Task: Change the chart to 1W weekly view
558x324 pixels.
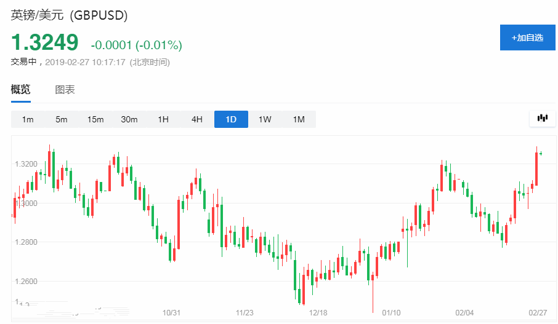Action: (x=265, y=119)
